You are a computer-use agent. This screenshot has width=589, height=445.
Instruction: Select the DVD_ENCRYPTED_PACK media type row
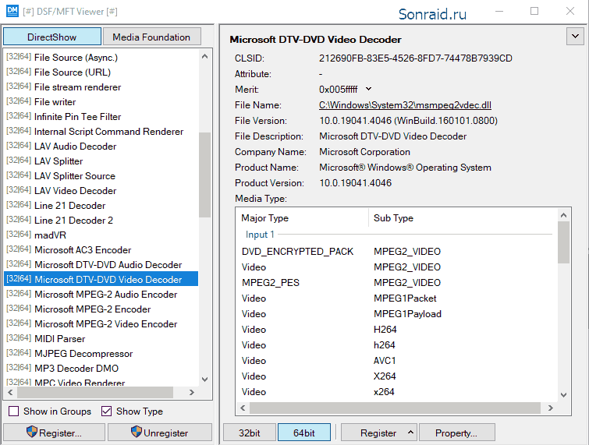(x=397, y=252)
